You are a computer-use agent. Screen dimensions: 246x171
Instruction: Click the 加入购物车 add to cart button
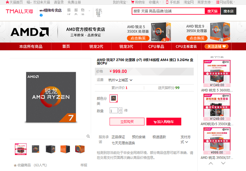[164, 122]
